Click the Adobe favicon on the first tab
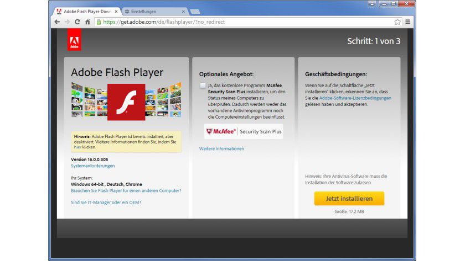The height and width of the screenshot is (261, 465). click(x=59, y=12)
